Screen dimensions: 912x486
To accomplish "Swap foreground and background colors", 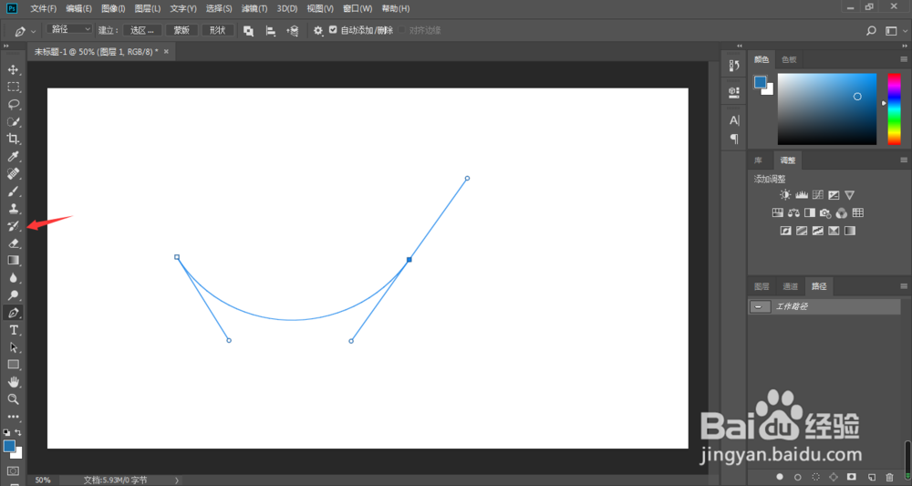I will click(x=18, y=432).
